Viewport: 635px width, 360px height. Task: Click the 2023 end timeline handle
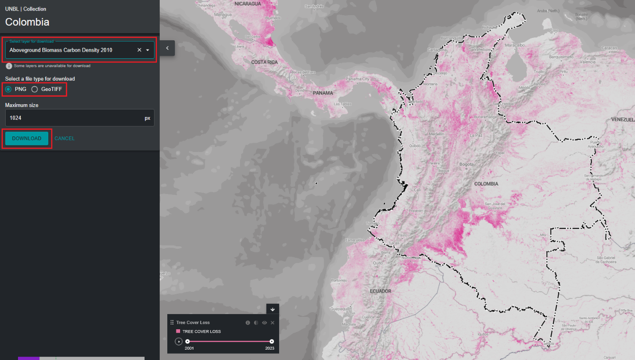(x=272, y=342)
